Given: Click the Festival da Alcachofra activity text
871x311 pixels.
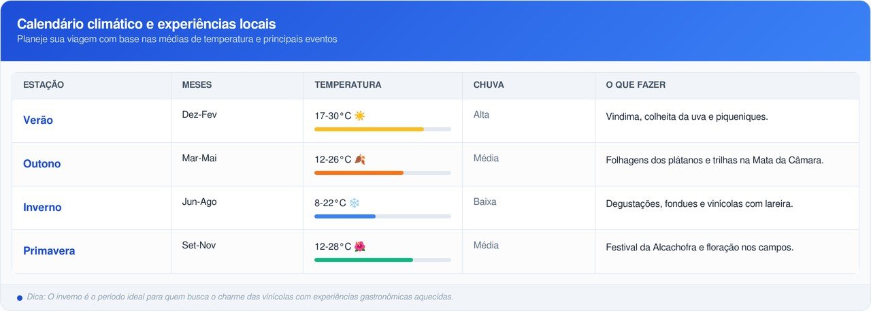Looking at the screenshot, I should pos(700,248).
